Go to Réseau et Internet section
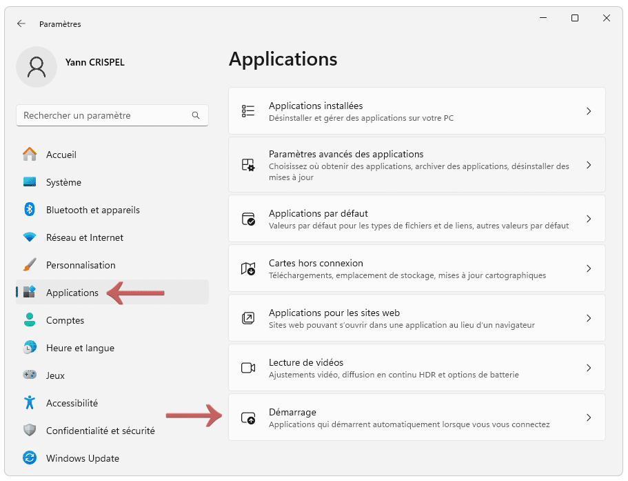Image resolution: width=628 pixels, height=481 pixels. 84,237
